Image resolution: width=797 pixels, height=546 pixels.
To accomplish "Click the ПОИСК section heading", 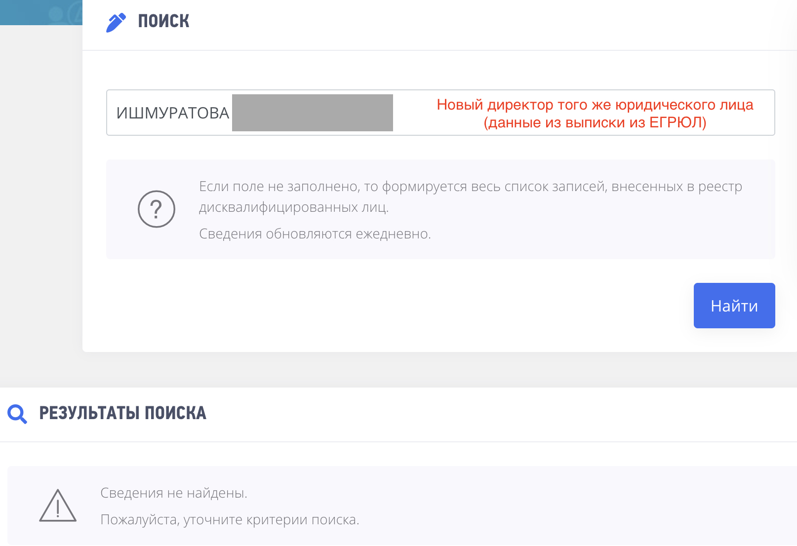I will pos(163,21).
